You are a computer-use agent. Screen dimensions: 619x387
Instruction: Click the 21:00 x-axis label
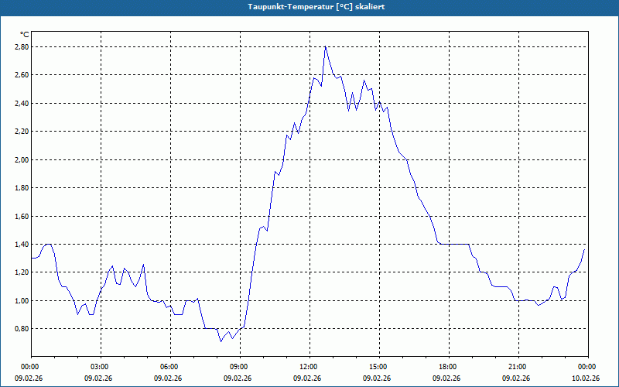point(516,367)
